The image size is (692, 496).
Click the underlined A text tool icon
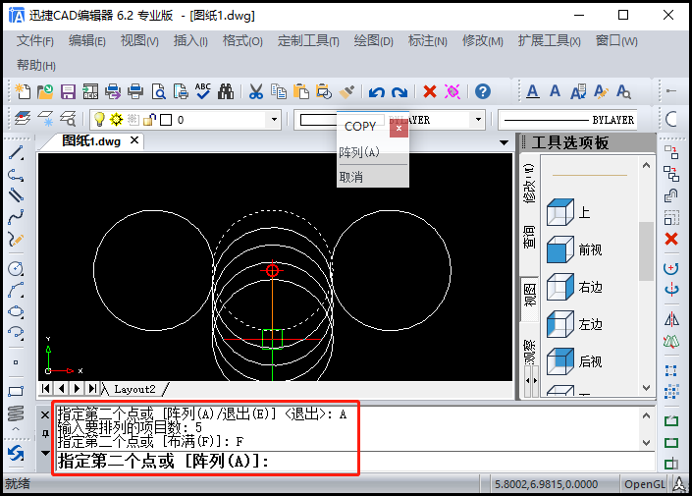coord(533,91)
